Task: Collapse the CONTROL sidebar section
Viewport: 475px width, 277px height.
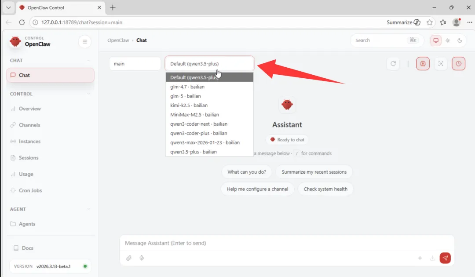Action: pos(88,94)
